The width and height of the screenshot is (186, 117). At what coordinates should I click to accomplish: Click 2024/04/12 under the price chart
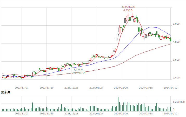170,88
